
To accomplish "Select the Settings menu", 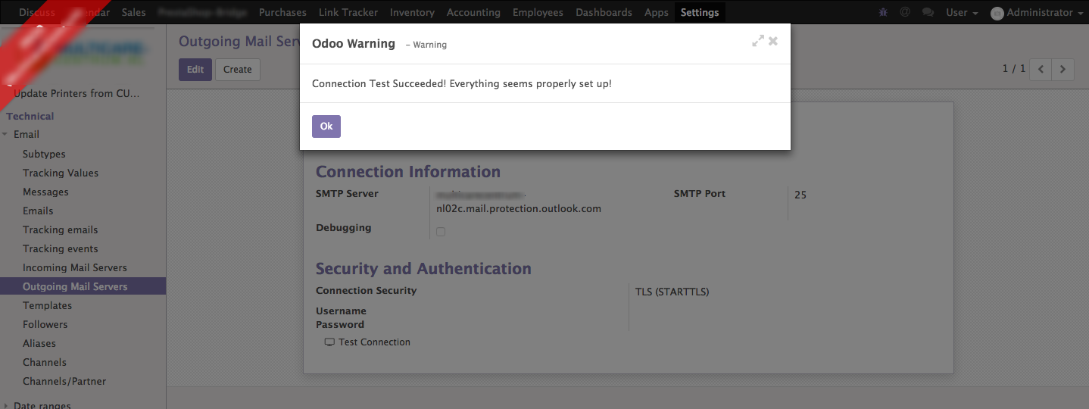I will 700,12.
